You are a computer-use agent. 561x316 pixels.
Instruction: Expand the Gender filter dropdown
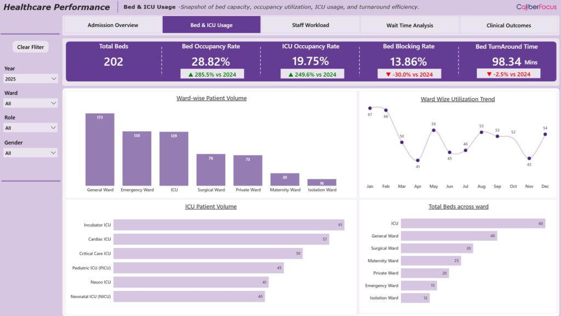coord(31,153)
